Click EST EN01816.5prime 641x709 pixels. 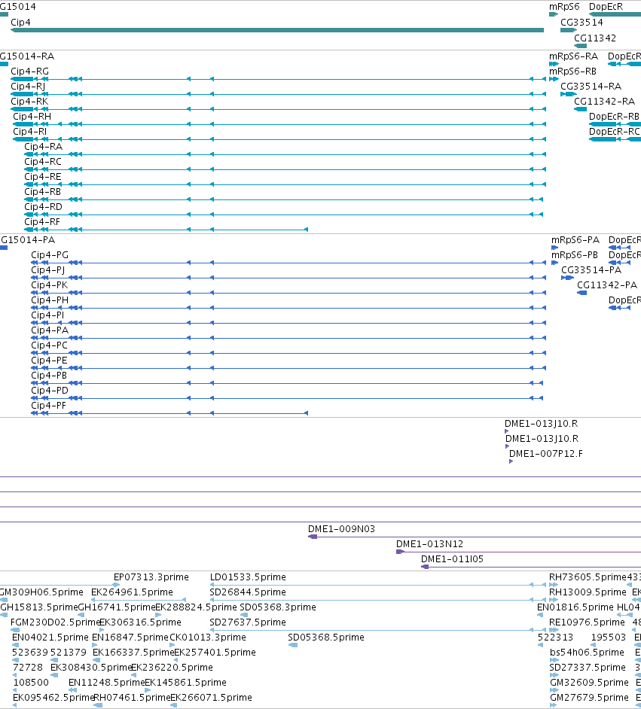(x=575, y=607)
